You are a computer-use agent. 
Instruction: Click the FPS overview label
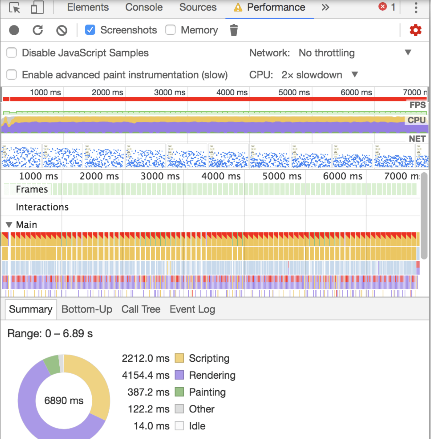pyautogui.click(x=418, y=105)
